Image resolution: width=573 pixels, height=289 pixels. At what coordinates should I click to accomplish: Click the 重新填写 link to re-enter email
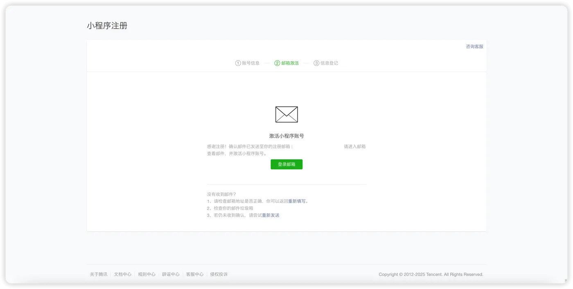pos(297,201)
